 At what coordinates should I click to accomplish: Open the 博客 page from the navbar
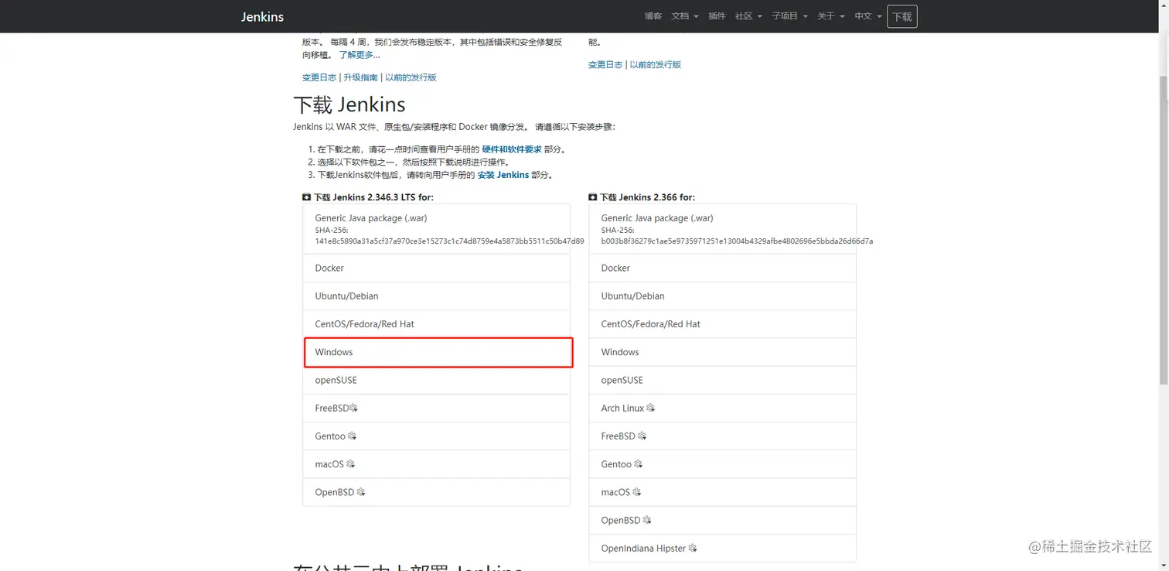click(x=653, y=16)
